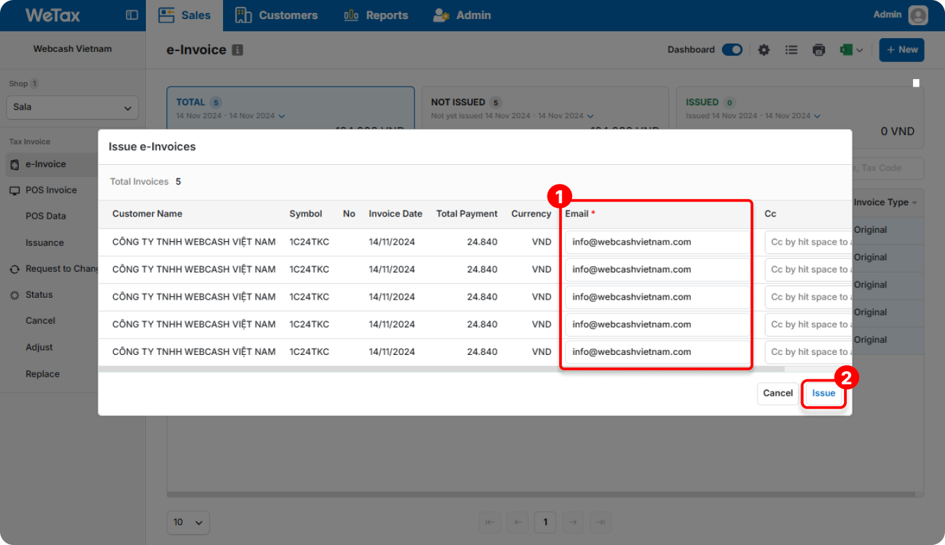Click the Tax Code search field
This screenshot has height=545, width=945.
[888, 168]
